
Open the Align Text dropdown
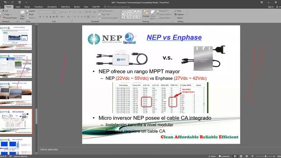[104, 14]
